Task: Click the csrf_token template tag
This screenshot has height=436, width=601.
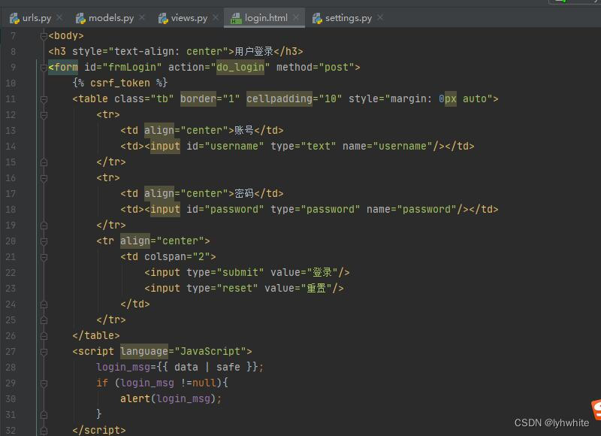Action: (120, 83)
